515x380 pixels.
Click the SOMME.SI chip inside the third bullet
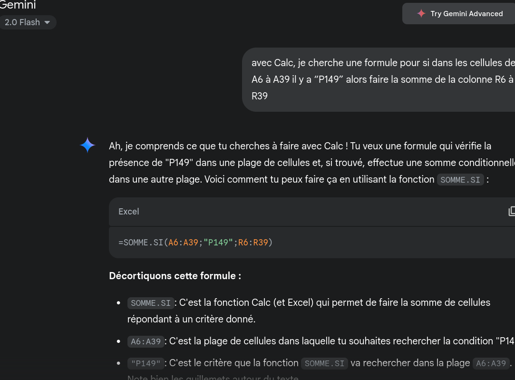pyautogui.click(x=324, y=363)
